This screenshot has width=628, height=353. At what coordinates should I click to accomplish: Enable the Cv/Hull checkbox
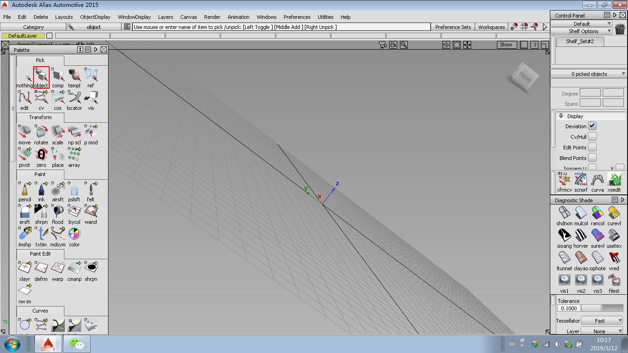click(x=592, y=137)
